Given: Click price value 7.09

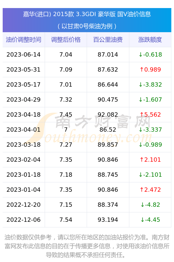Looking at the screenshot, I should (66, 70).
